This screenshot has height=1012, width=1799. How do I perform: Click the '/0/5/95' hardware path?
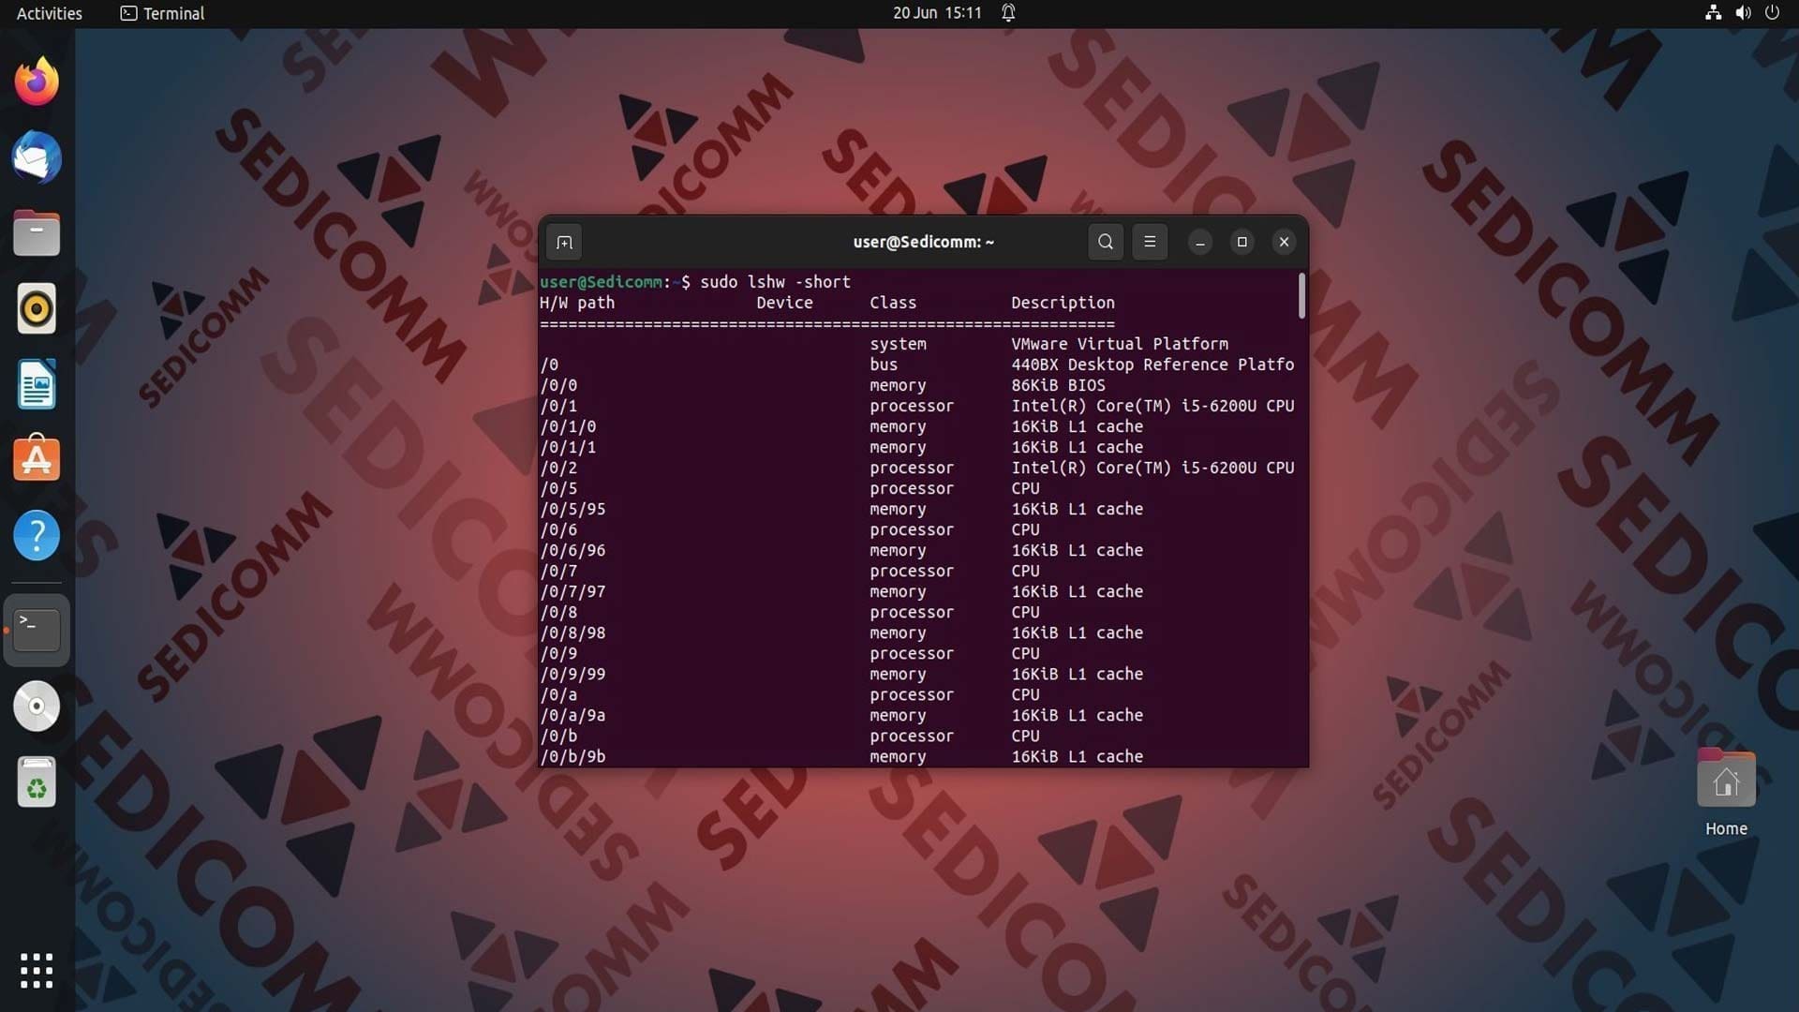click(572, 509)
